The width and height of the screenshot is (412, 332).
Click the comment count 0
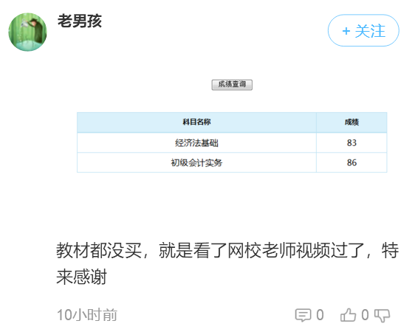click(320, 315)
